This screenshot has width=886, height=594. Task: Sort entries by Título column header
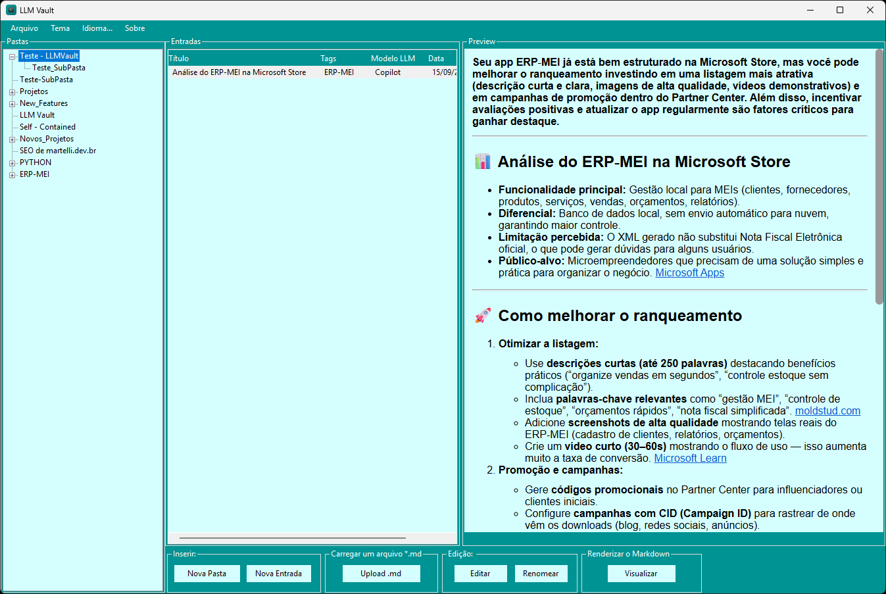[x=243, y=59]
